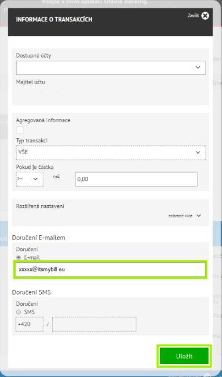
Task: Open the >= comparison operator dropdown
Action: [x=29, y=179]
